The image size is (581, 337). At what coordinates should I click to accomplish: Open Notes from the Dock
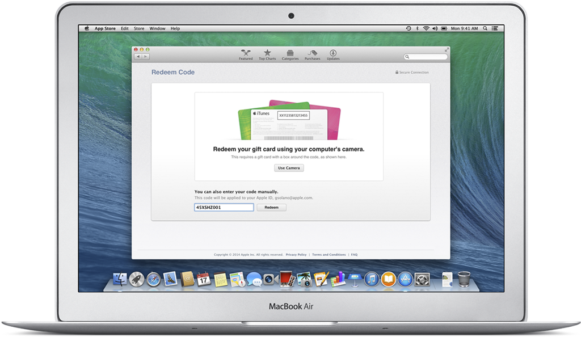coord(220,280)
